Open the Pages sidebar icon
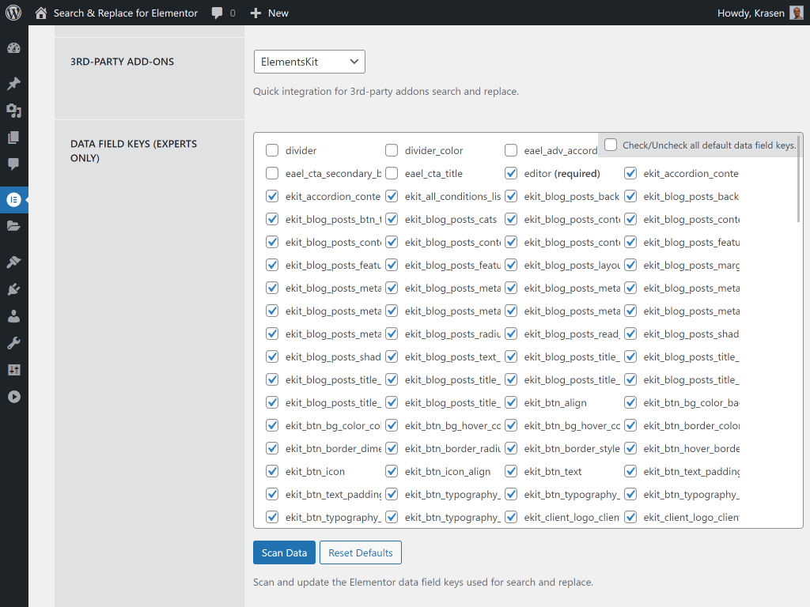810x607 pixels. [x=14, y=138]
